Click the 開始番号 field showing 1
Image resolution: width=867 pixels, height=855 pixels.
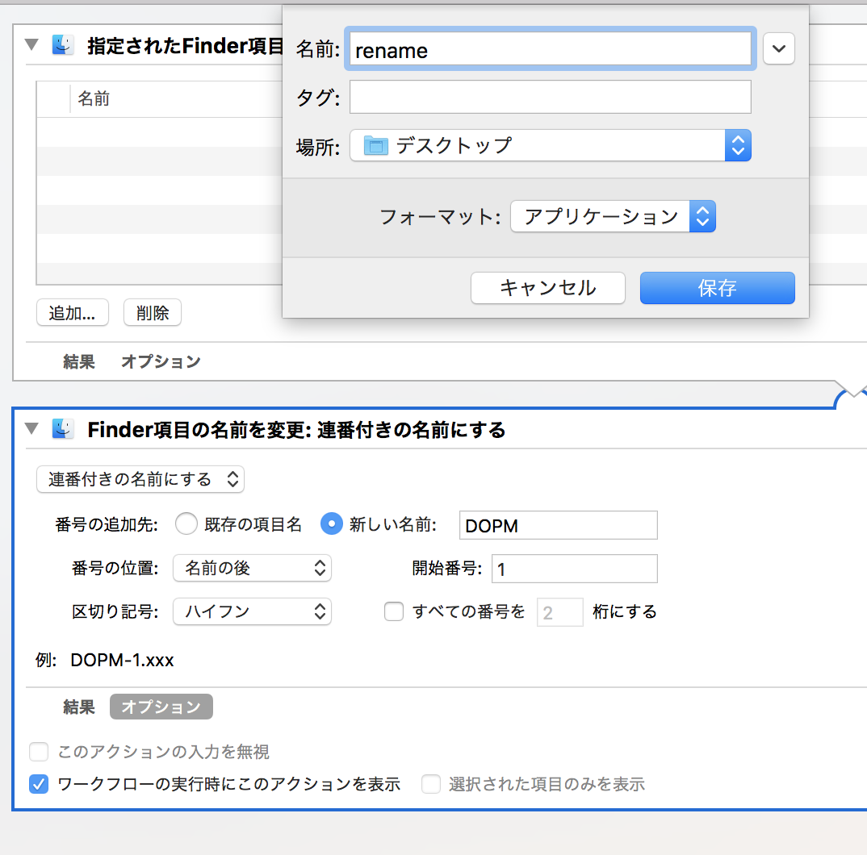tap(575, 569)
